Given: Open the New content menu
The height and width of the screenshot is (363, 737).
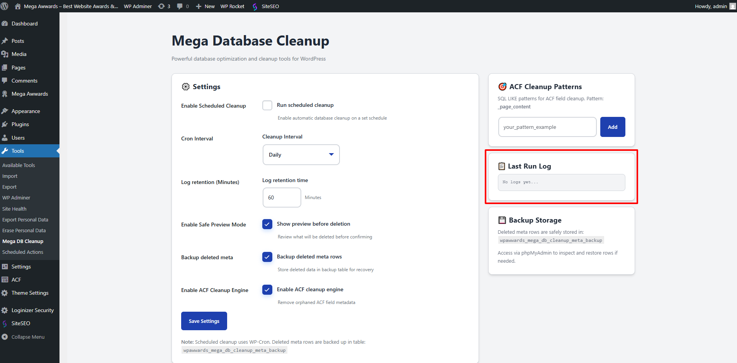Looking at the screenshot, I should click(205, 6).
